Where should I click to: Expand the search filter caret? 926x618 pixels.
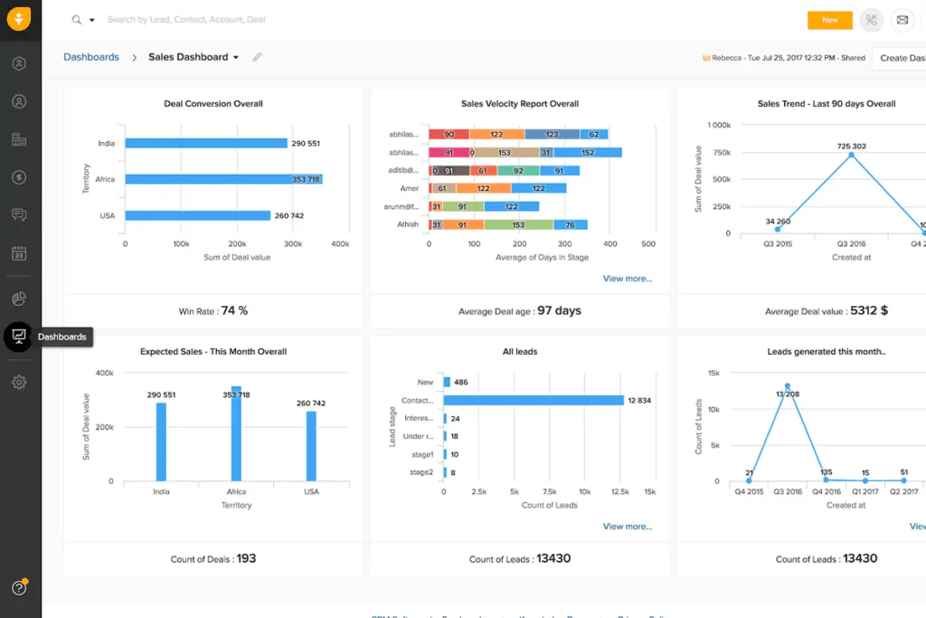92,20
